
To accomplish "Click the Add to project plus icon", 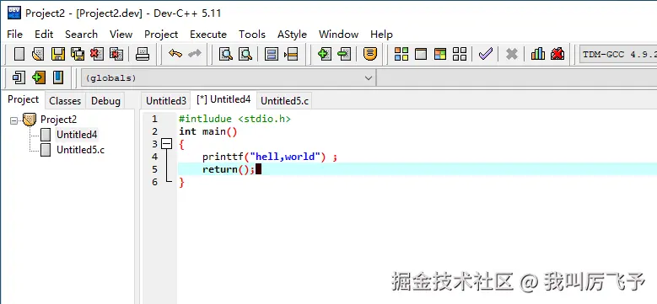I will (325, 54).
